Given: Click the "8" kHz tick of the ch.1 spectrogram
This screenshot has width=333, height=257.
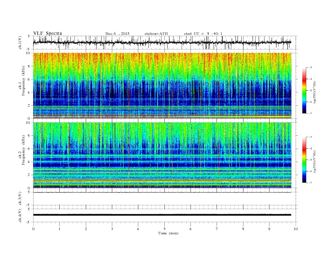Looking at the screenshot, I should click(29, 66).
